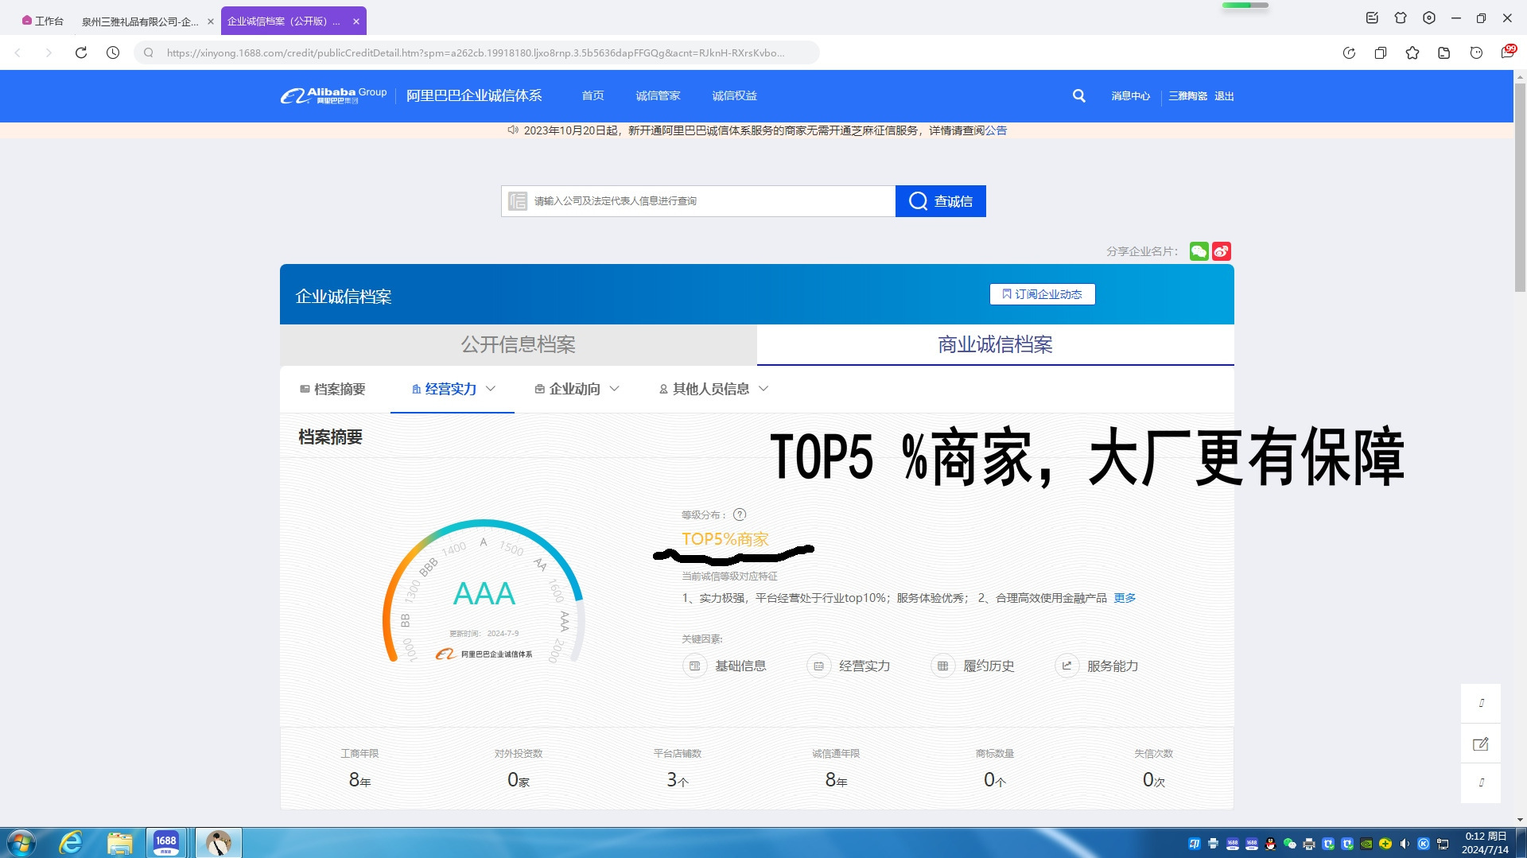This screenshot has width=1527, height=858.
Task: Launch 1688 from the taskbar icon
Action: (165, 842)
